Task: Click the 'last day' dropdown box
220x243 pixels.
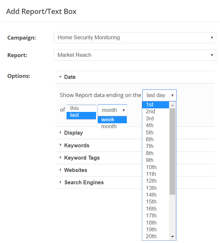Action: (159, 95)
